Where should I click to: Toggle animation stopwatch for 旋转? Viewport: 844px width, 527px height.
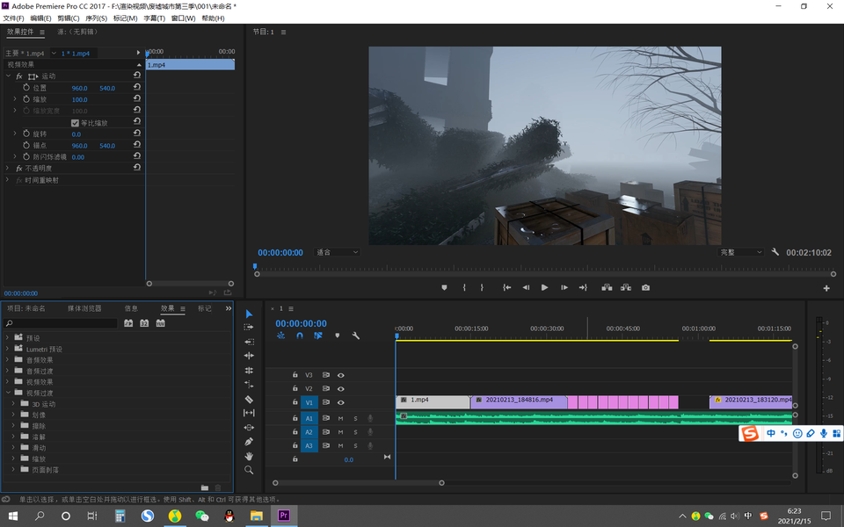click(x=26, y=134)
